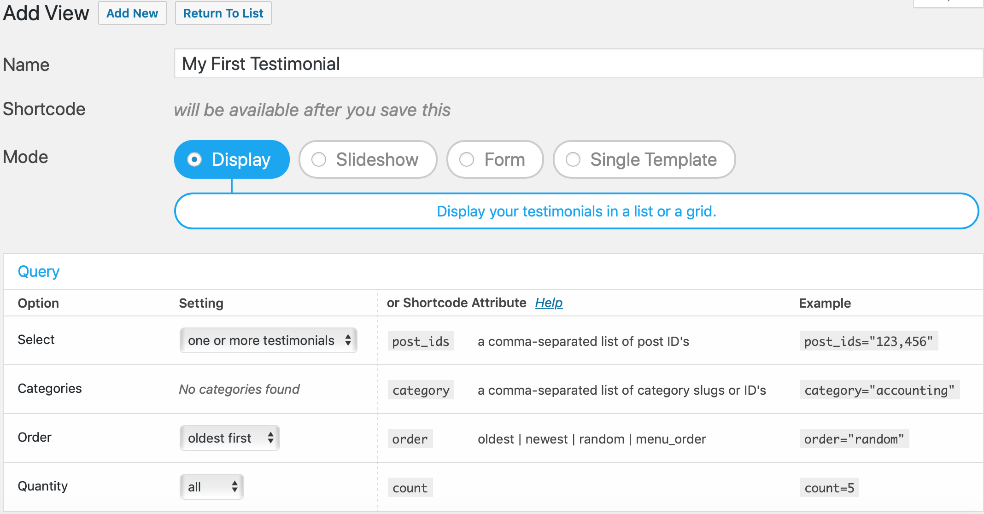Click the order shortcode attribute tag
This screenshot has width=984, height=514.
(410, 439)
